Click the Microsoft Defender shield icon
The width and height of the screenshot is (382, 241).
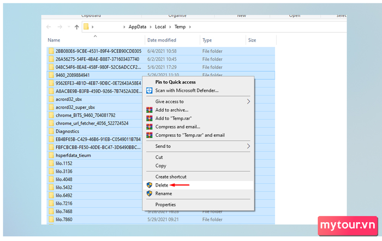150,91
